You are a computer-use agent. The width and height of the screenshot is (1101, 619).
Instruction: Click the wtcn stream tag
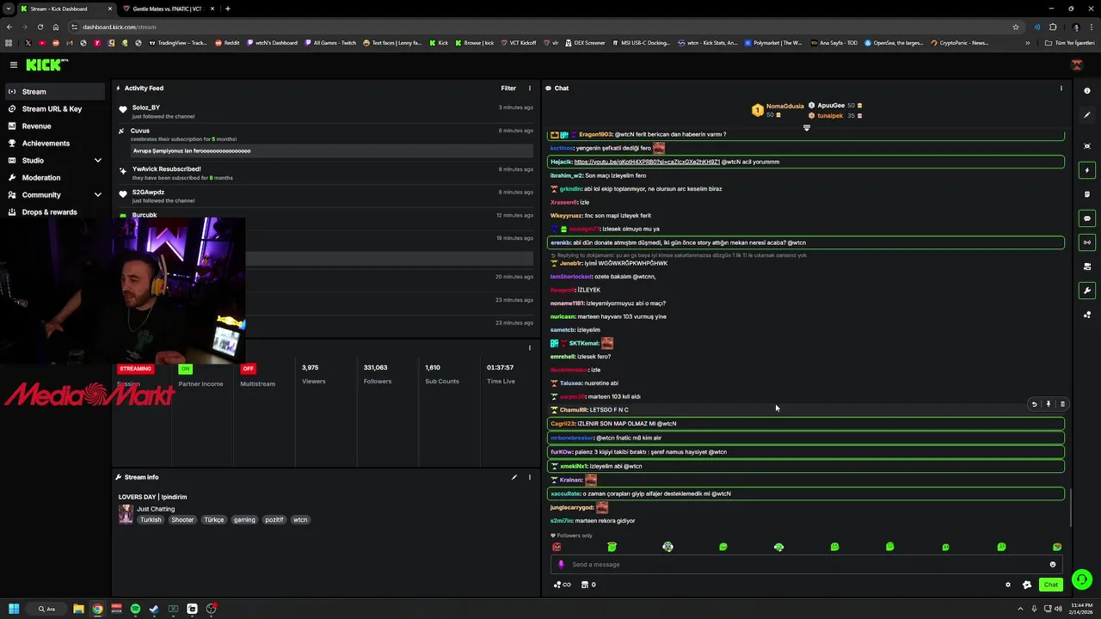300,519
